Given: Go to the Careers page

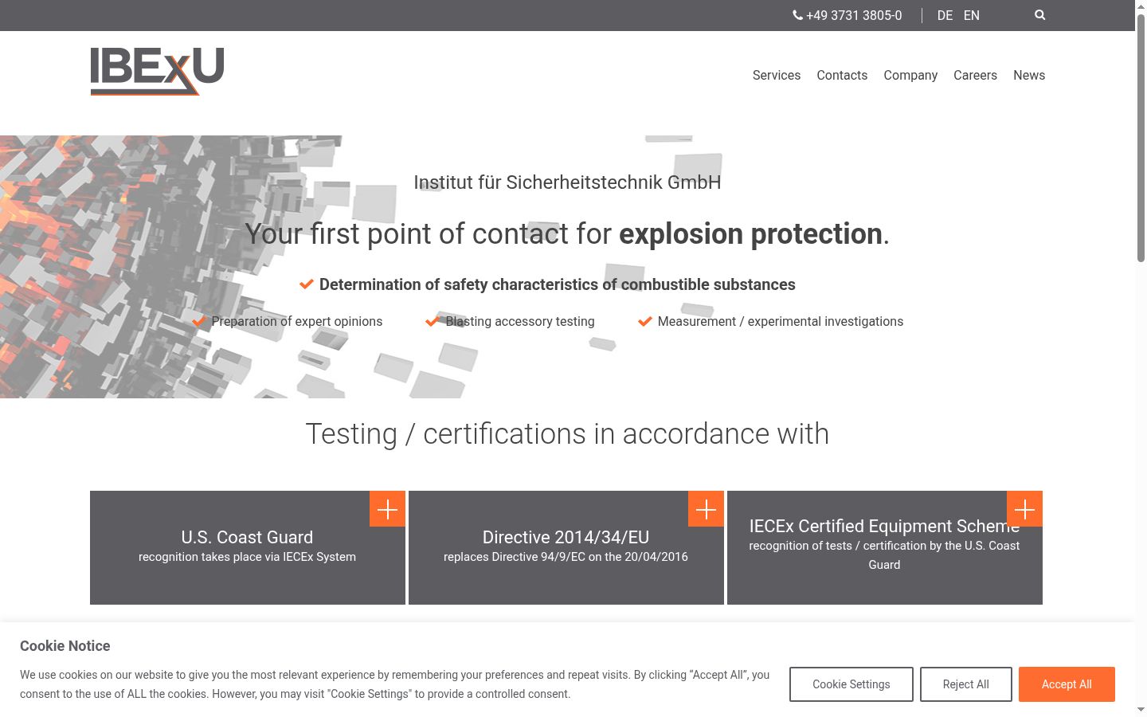Looking at the screenshot, I should click(975, 75).
